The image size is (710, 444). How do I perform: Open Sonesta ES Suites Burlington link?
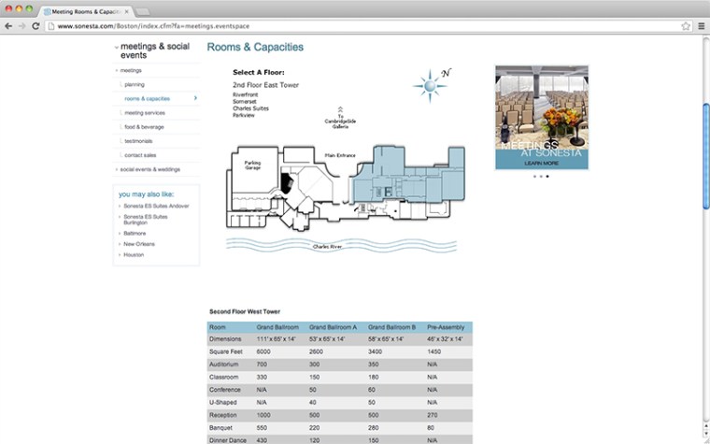click(x=146, y=220)
